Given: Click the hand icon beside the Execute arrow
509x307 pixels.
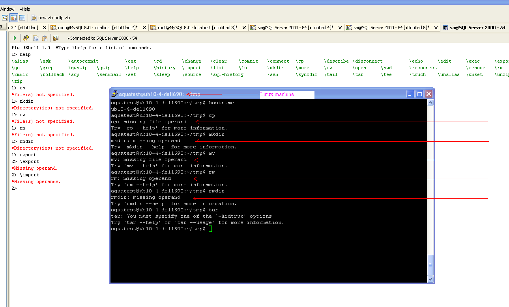Looking at the screenshot, I should coord(26,38).
